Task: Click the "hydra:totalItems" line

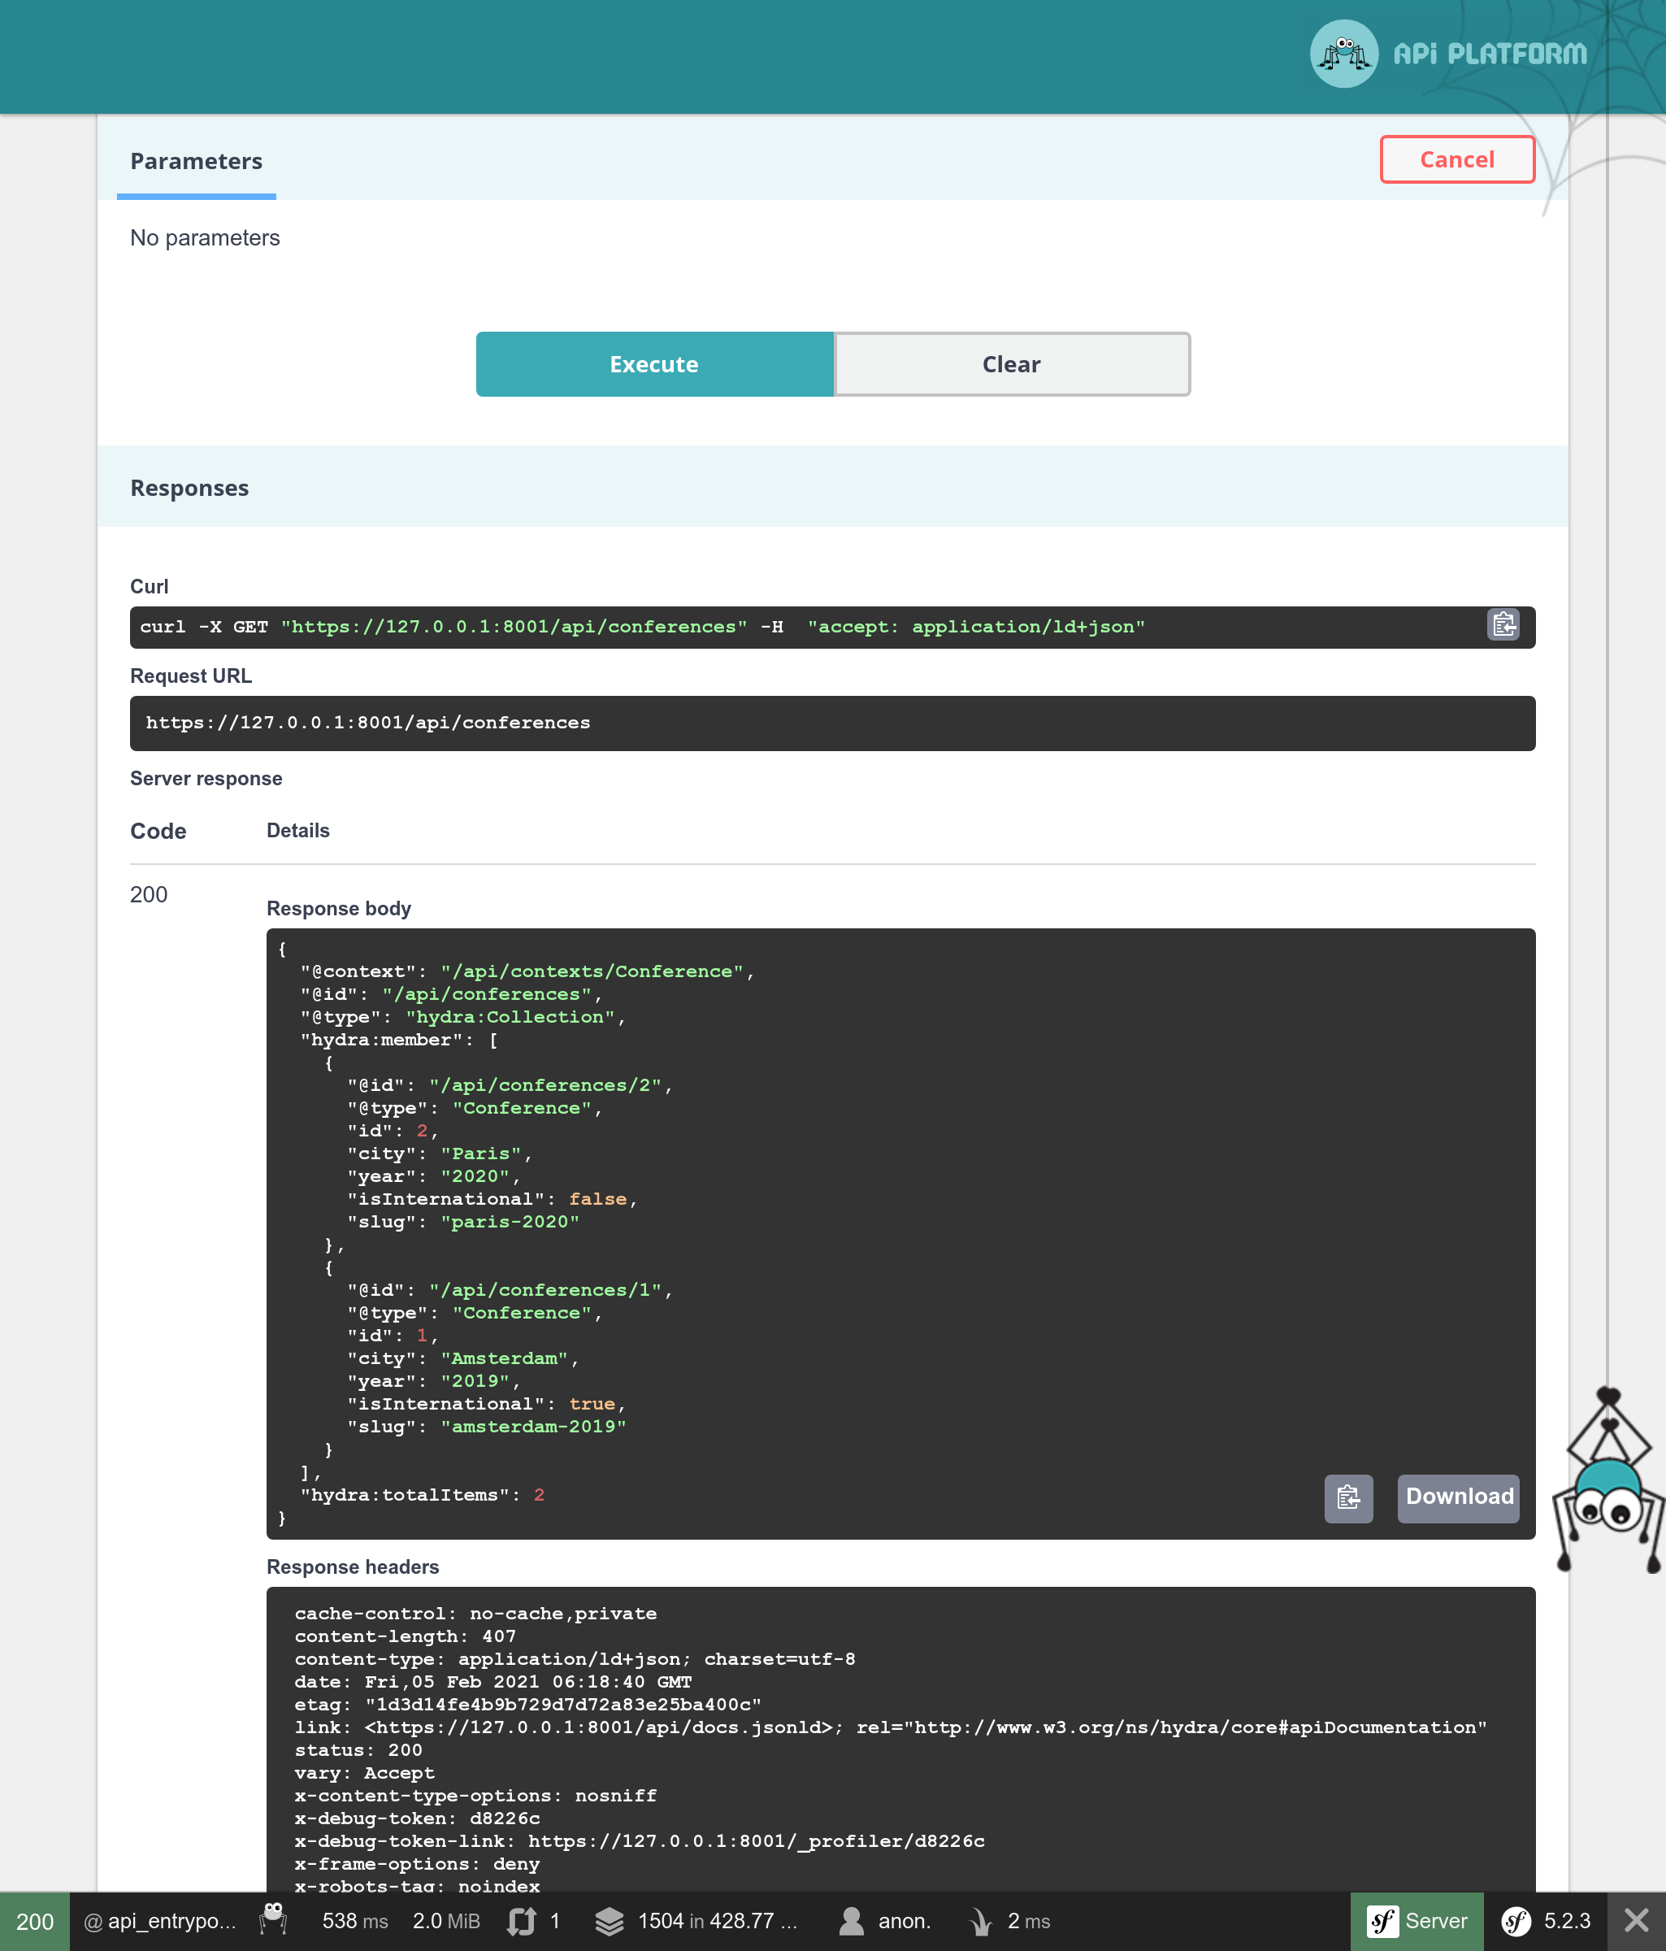Action: 422,1495
